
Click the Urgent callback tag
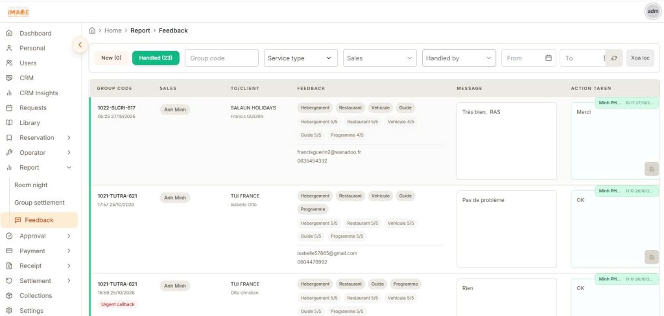tap(118, 304)
